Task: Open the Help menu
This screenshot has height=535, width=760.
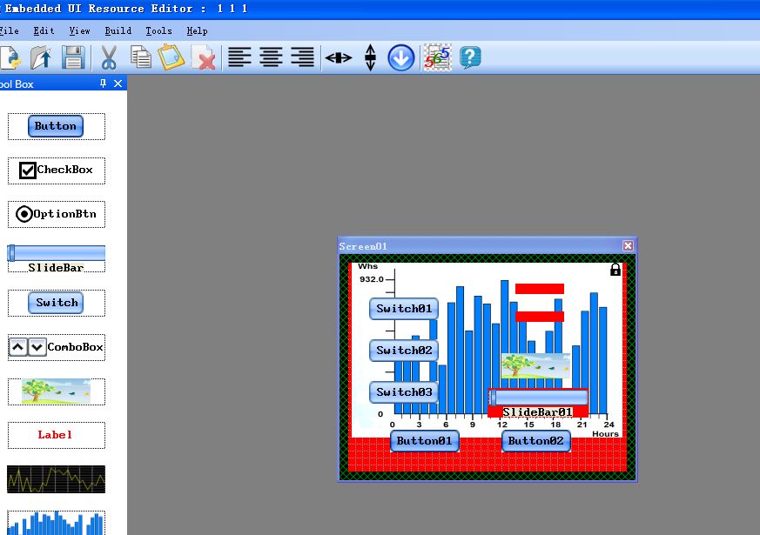Action: pyautogui.click(x=197, y=30)
